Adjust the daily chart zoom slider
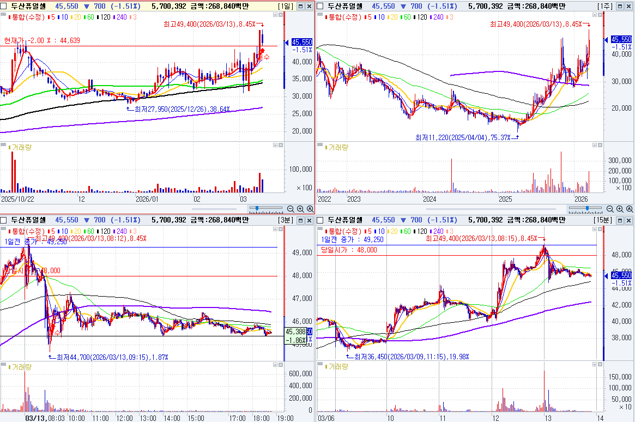635x422 pixels. click(x=257, y=208)
